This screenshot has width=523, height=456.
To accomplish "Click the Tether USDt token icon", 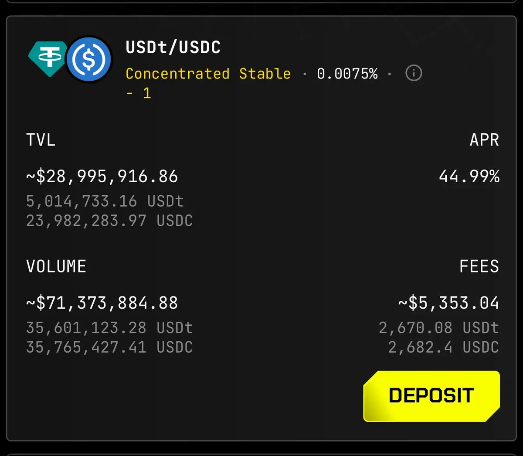I will pyautogui.click(x=48, y=58).
